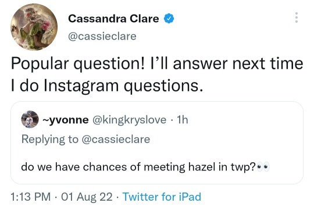This screenshot has height=210, width=314.
Task: Open the ~yvonne display name
Action: (x=66, y=120)
